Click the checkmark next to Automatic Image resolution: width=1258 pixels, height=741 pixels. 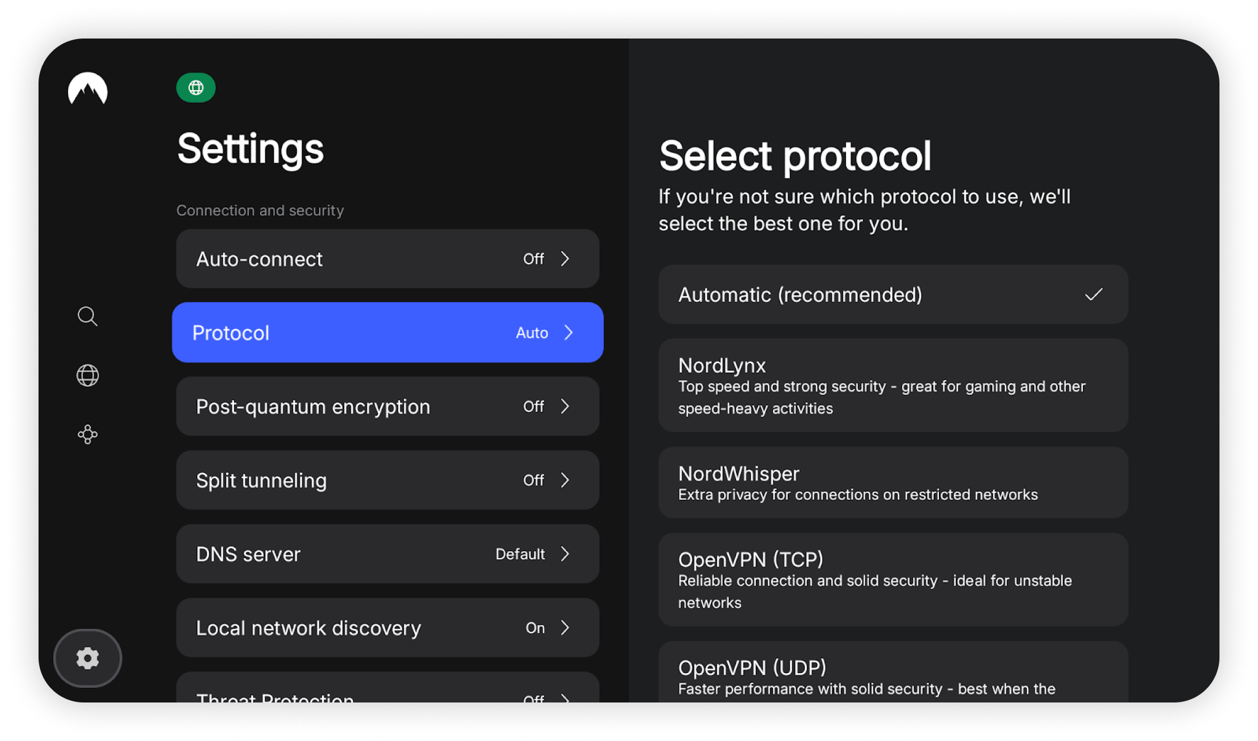click(1093, 295)
